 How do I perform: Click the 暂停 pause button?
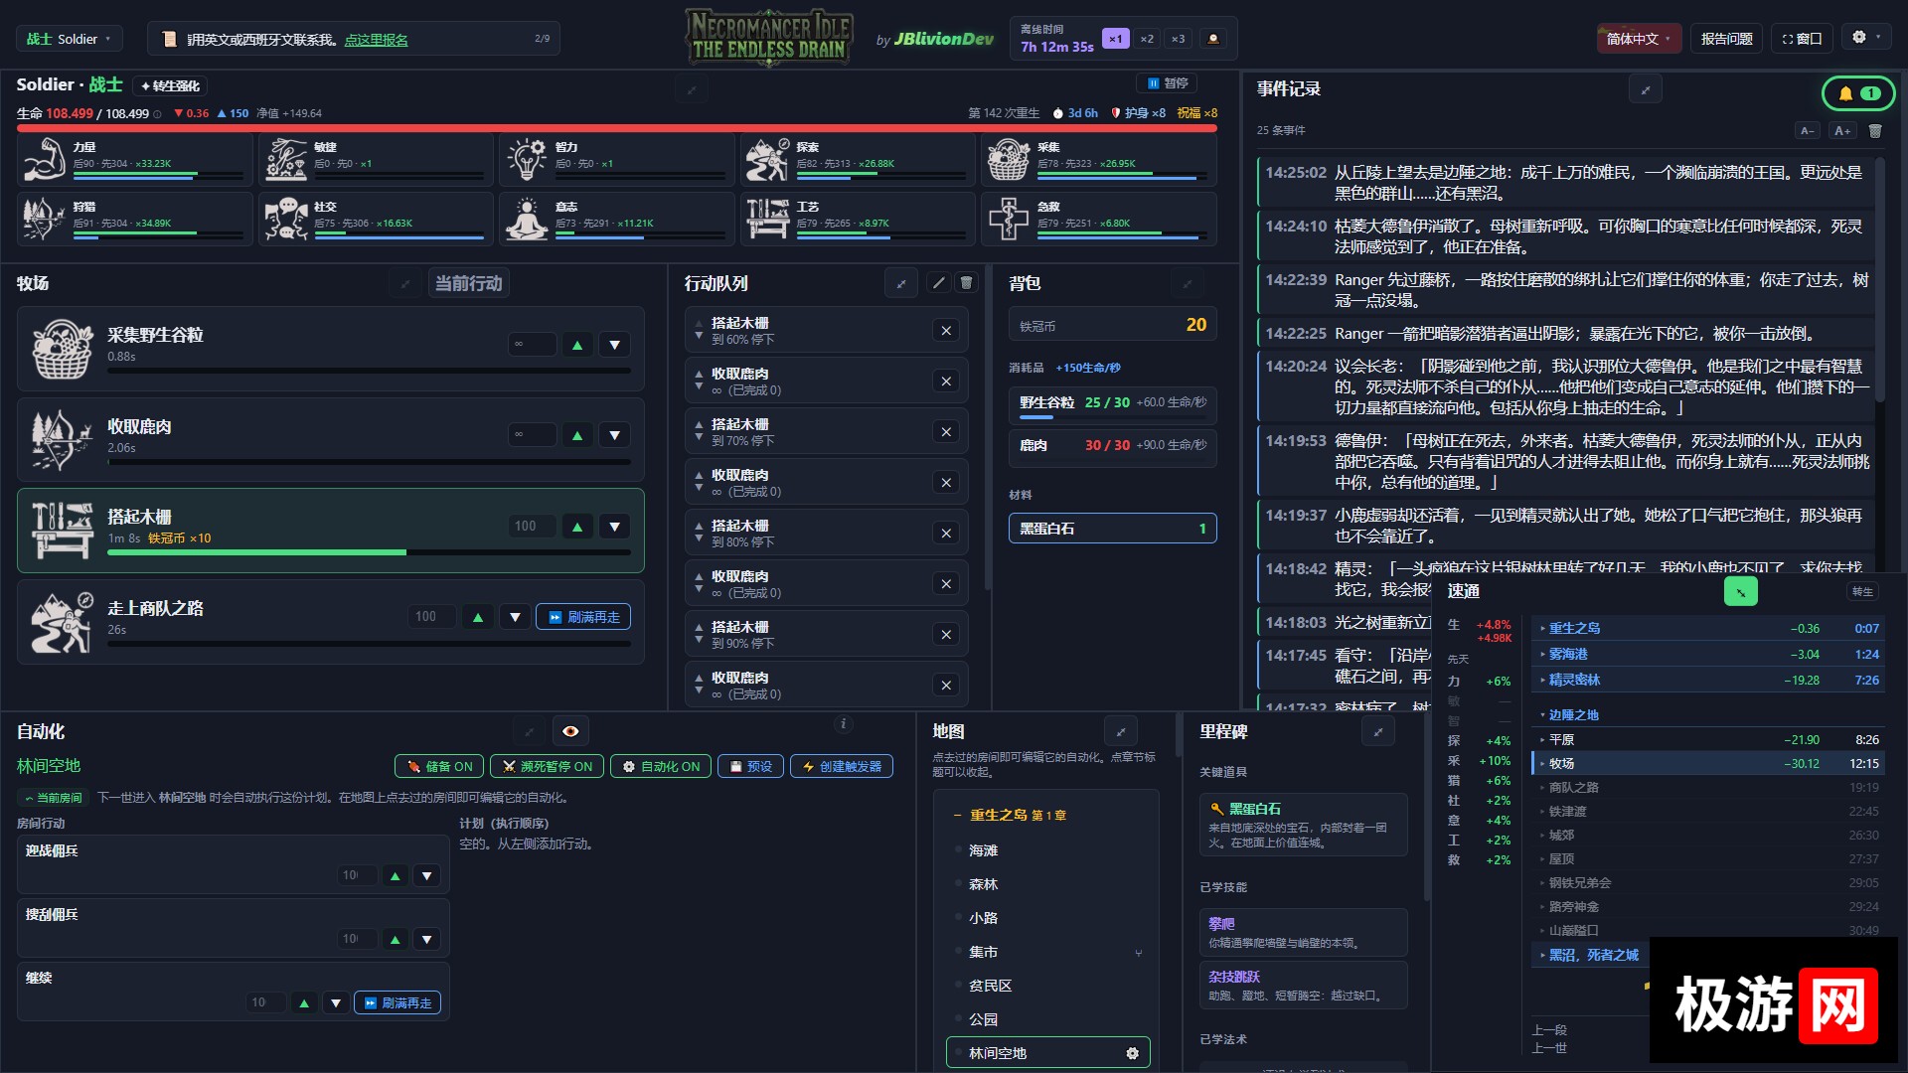[x=1167, y=83]
